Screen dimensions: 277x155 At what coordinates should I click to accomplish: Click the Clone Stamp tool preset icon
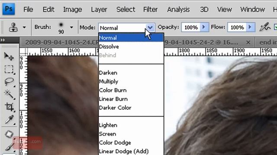[13, 27]
